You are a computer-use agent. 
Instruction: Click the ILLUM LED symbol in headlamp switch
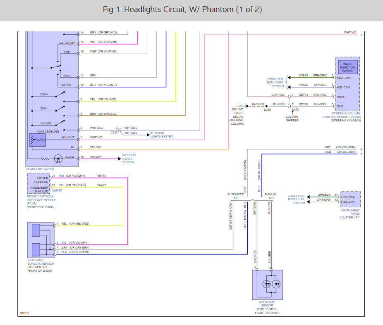(x=58, y=159)
